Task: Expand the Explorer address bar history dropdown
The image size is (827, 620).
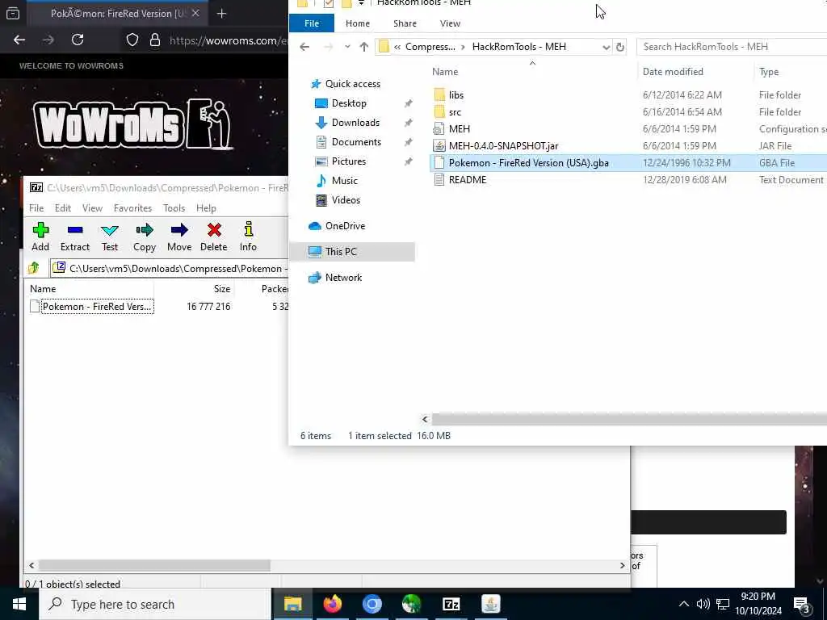Action: click(x=606, y=47)
